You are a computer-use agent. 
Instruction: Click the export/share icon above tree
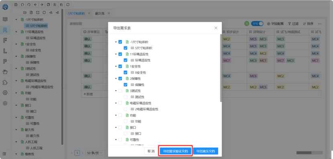click(38, 12)
